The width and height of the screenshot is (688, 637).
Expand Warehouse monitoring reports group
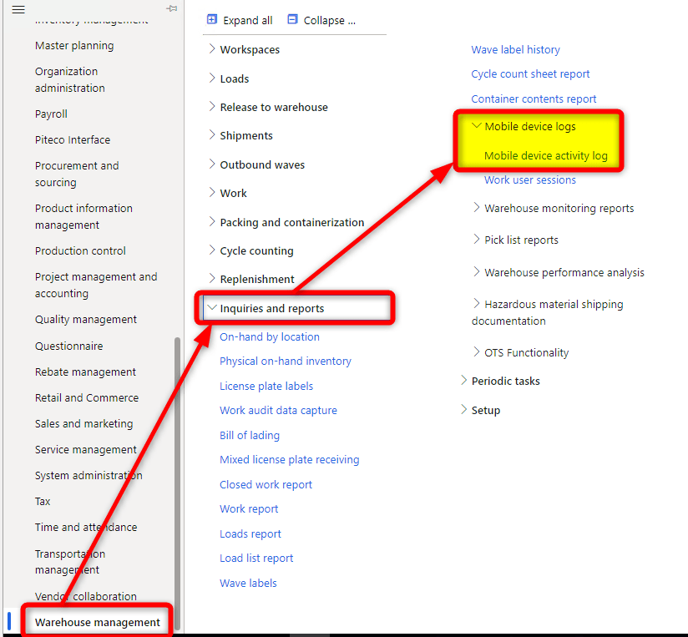click(477, 208)
